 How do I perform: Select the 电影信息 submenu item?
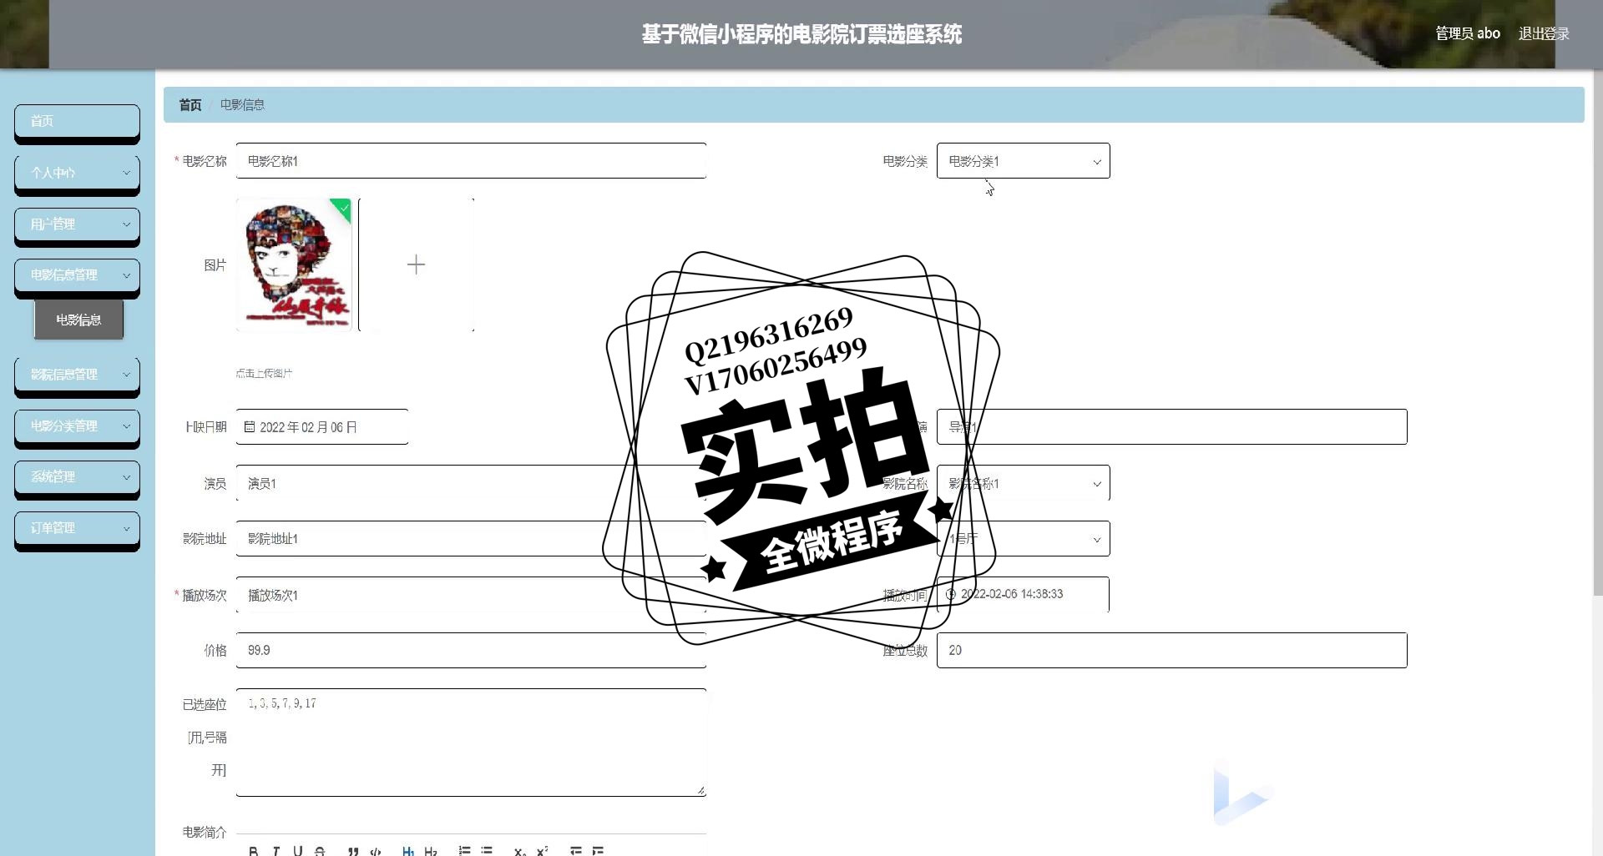click(x=78, y=320)
